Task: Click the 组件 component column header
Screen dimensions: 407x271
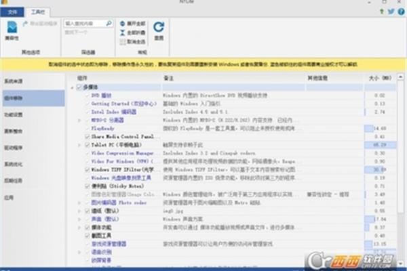Action: (x=82, y=78)
